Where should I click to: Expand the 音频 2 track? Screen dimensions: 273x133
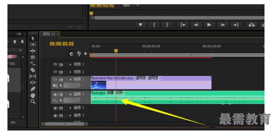pyautogui.click(x=71, y=108)
